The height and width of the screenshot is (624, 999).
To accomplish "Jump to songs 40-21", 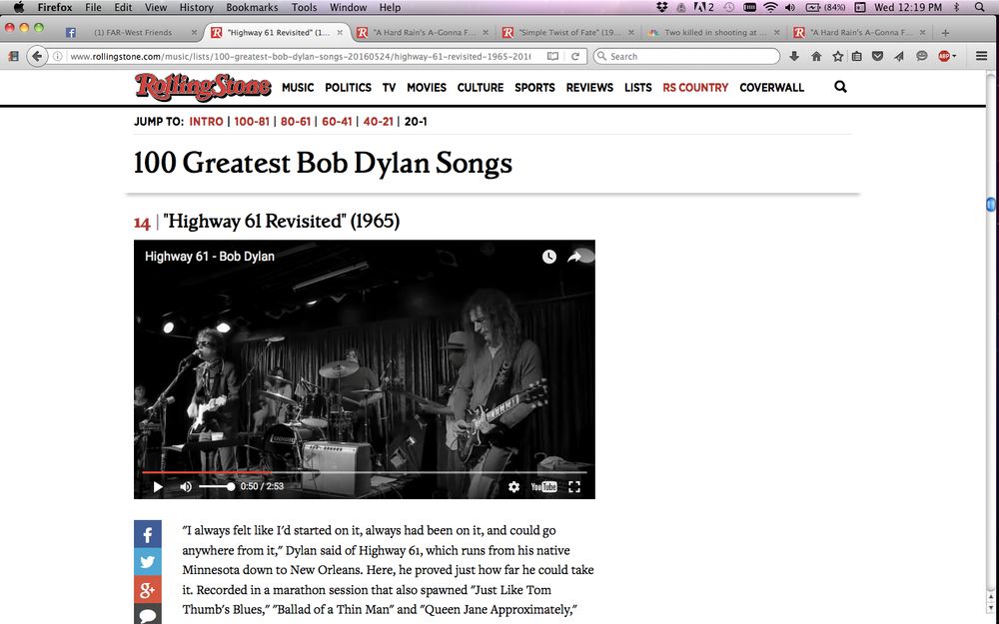I will click(379, 121).
